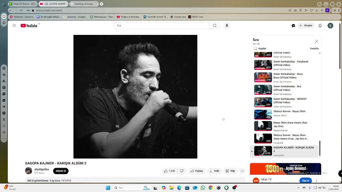Save the queue with Kaydet
This screenshot has width=342, height=192.
[x=260, y=49]
